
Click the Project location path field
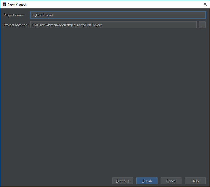tap(113, 25)
